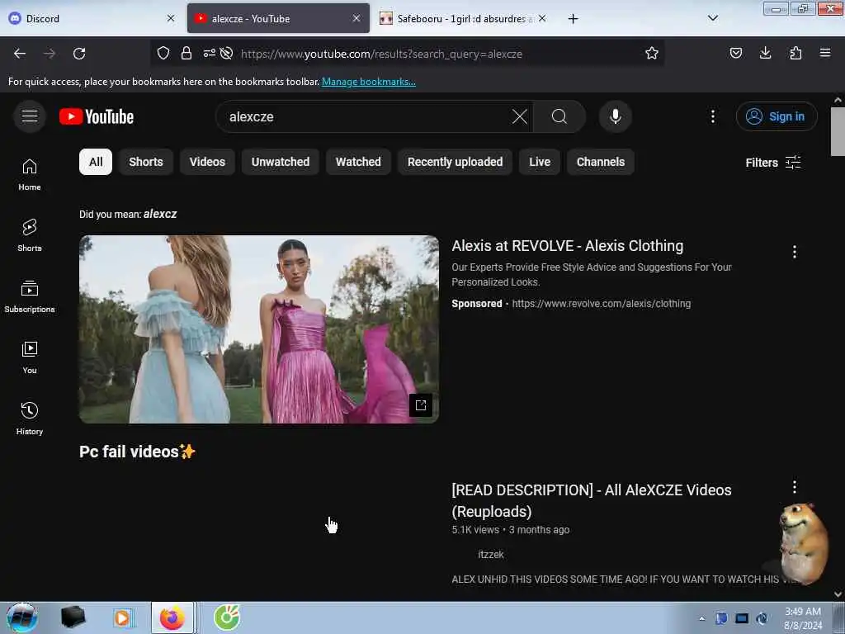Open options for All AleXCZE Videos result
The width and height of the screenshot is (845, 634).
pos(795,487)
